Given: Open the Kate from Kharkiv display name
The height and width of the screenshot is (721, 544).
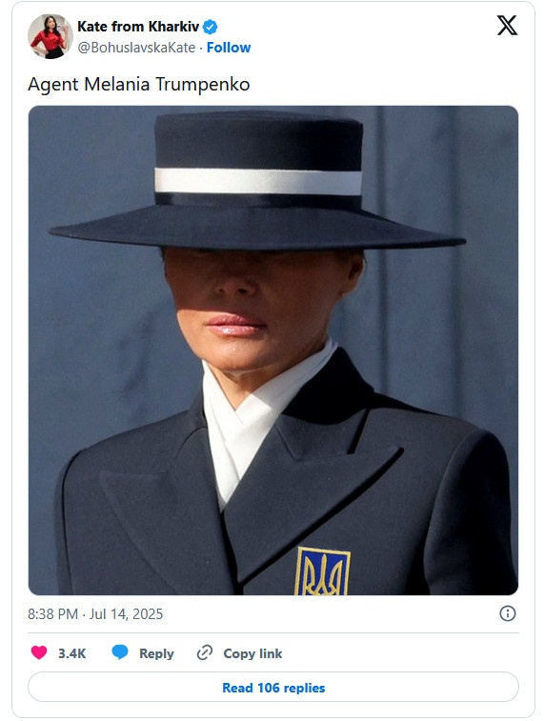Looking at the screenshot, I should coord(138,27).
